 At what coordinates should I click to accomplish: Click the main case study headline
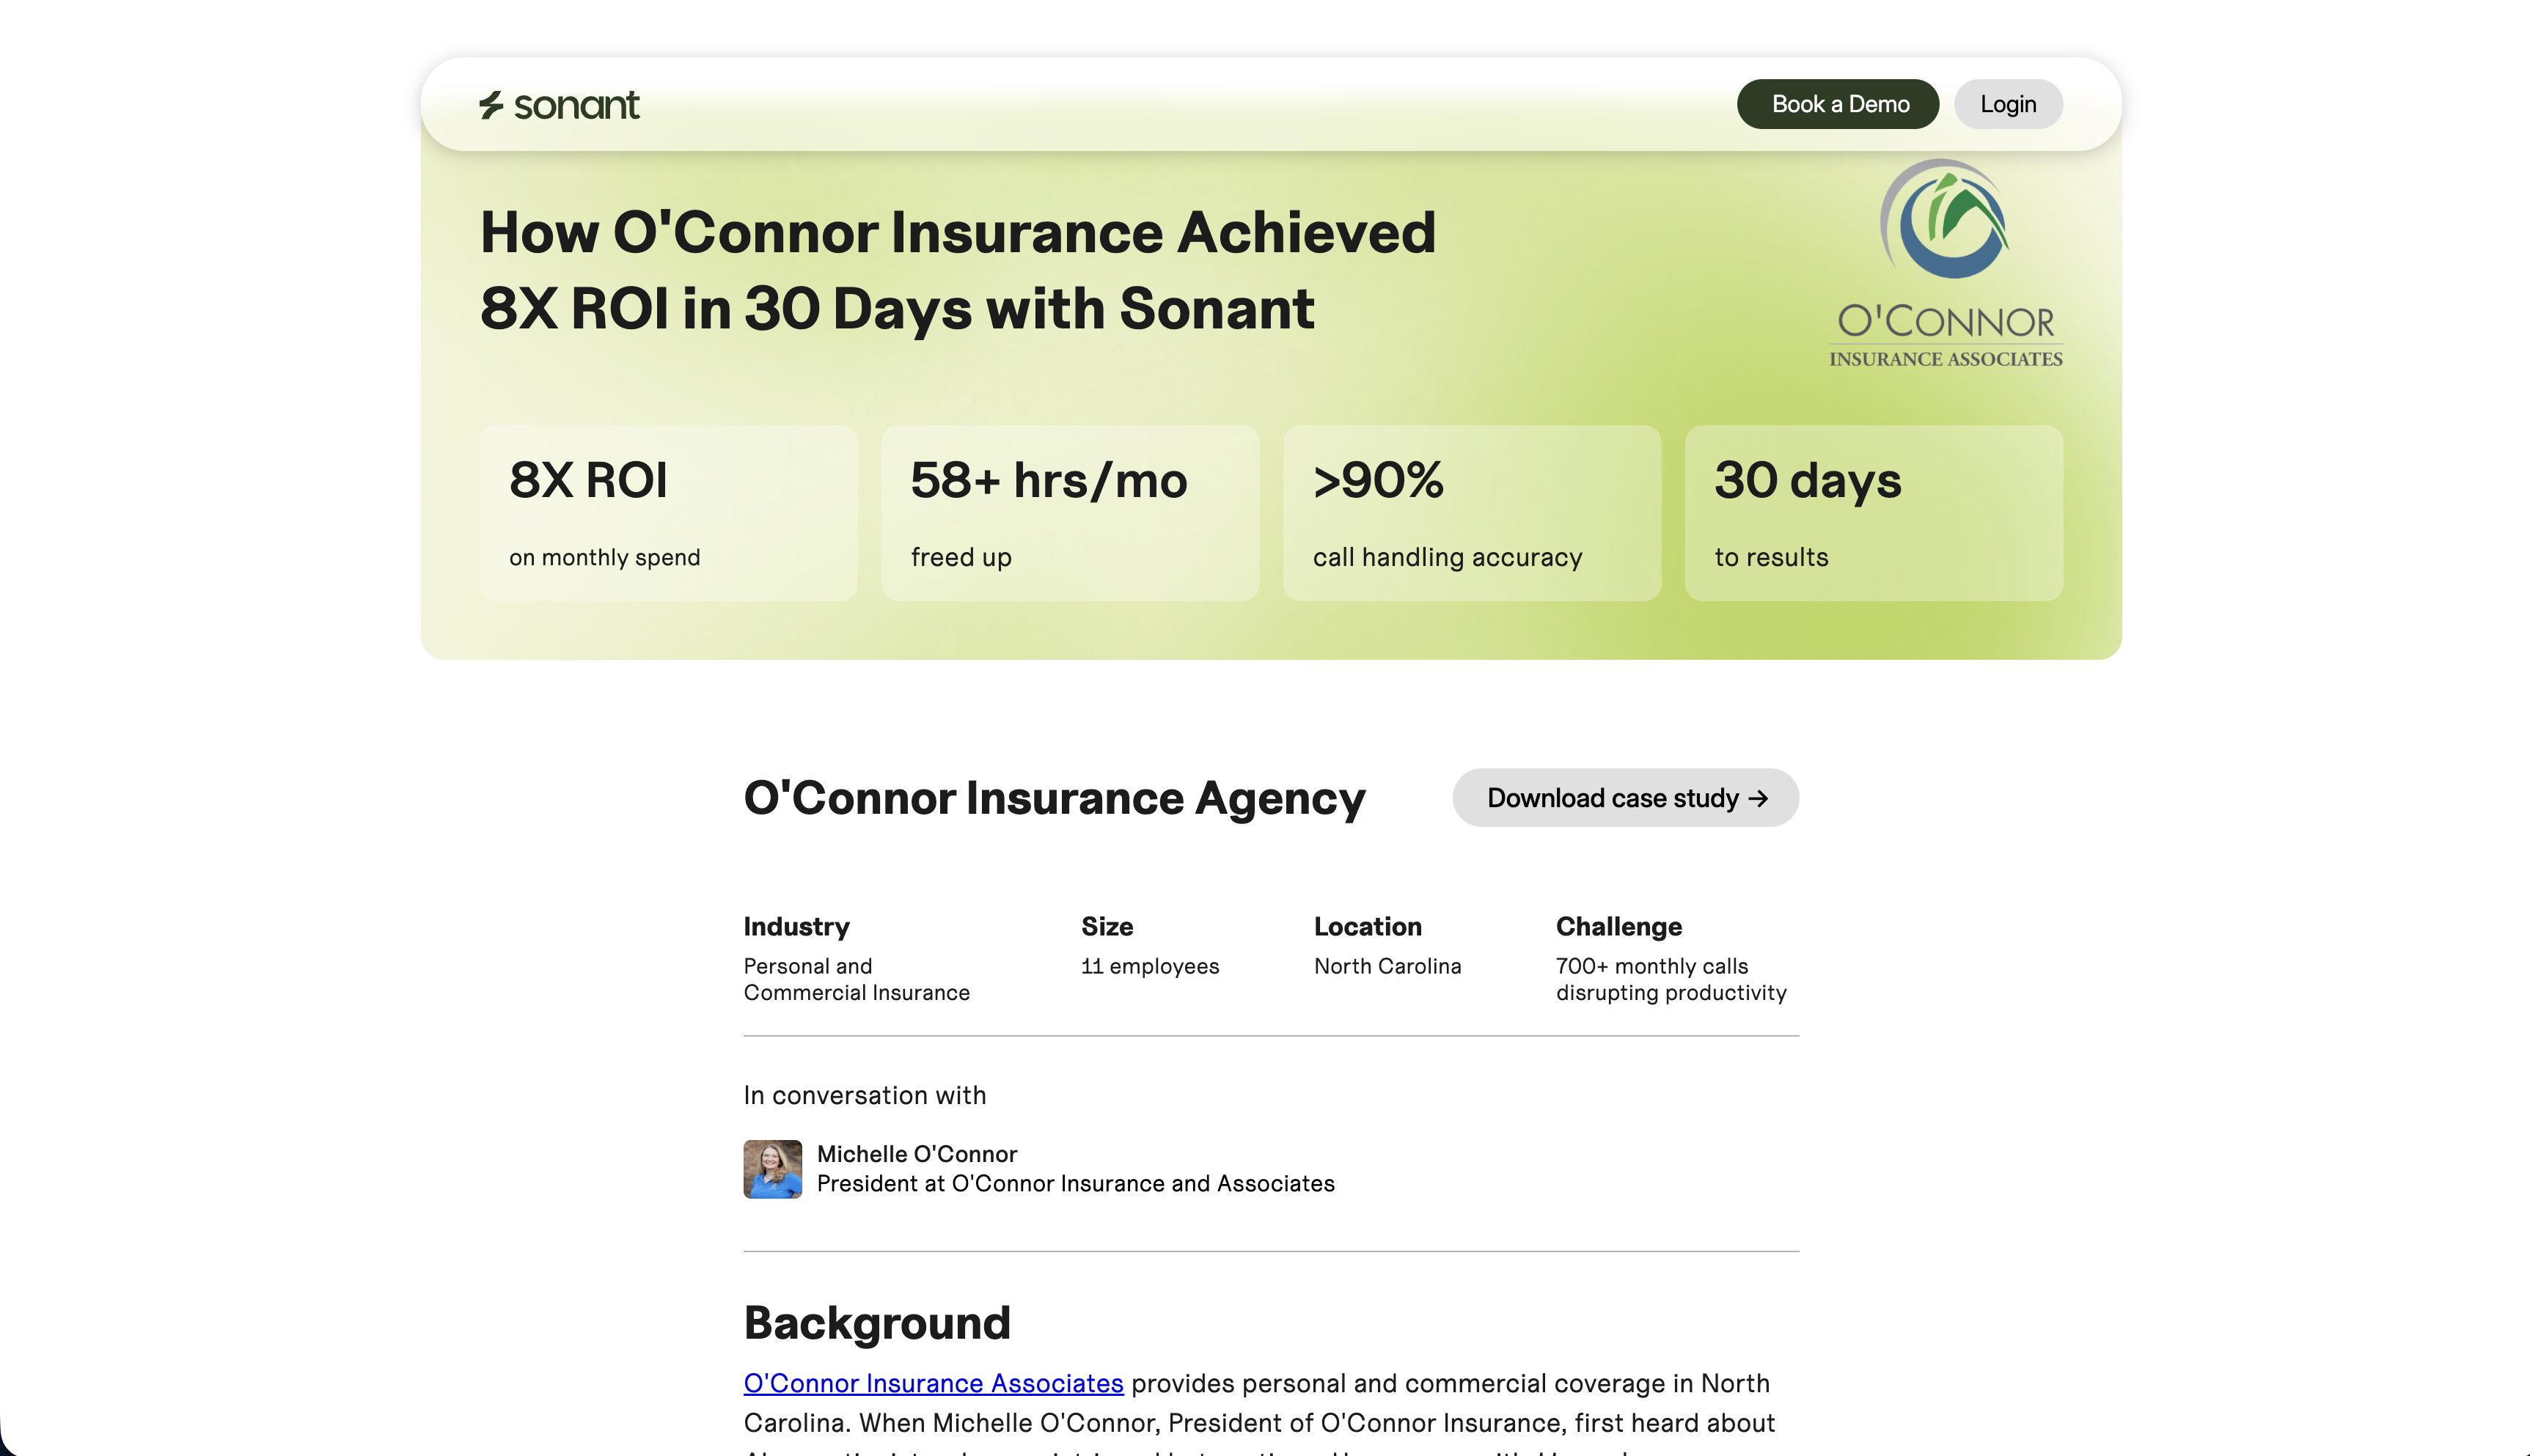[957, 270]
